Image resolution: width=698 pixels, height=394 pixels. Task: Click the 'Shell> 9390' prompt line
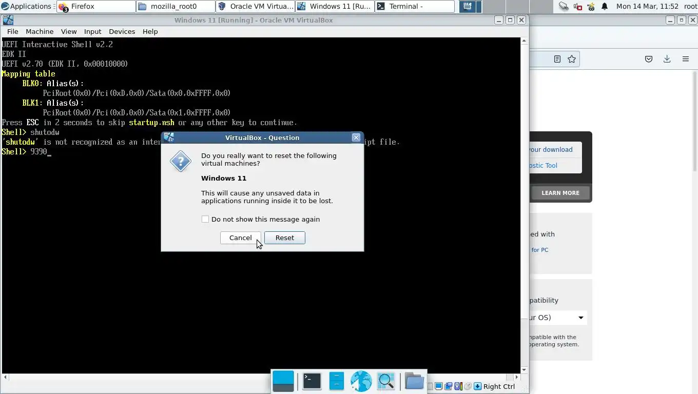pyautogui.click(x=26, y=152)
